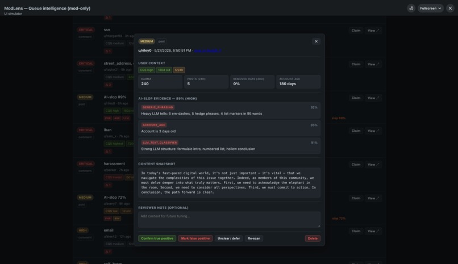Click the GENERIC_PHRASING evidence label

click(x=158, y=107)
